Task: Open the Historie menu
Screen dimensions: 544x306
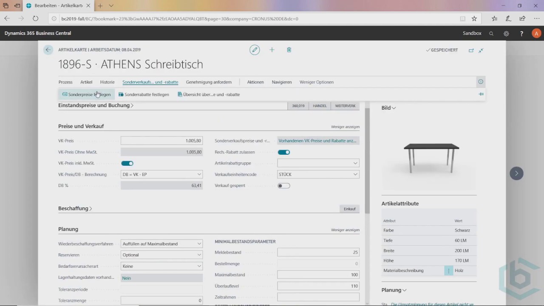Action: [x=108, y=82]
